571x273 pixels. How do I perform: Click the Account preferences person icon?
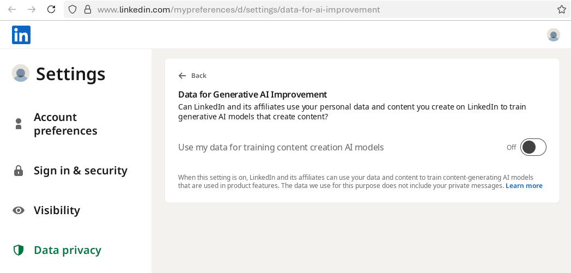click(19, 124)
